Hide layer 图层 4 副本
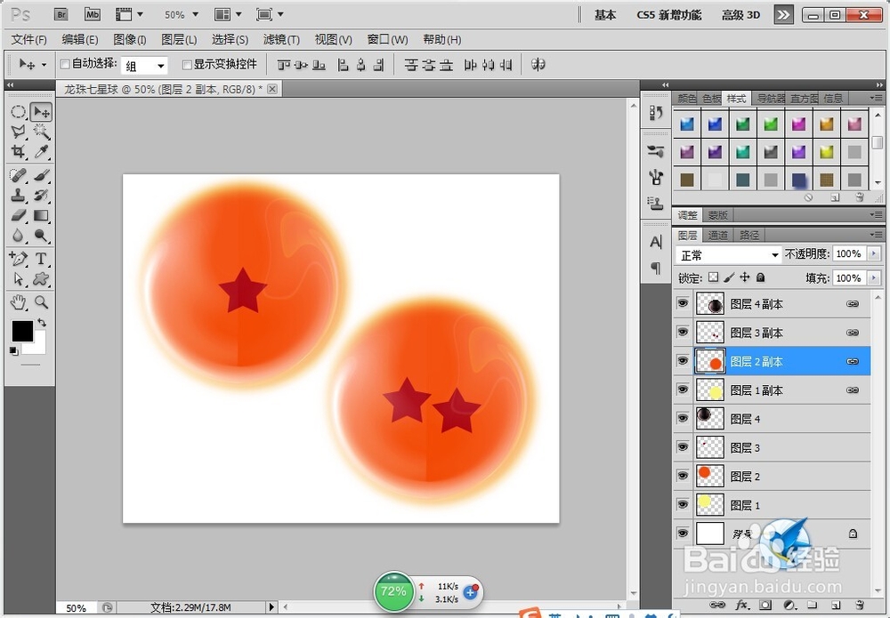 tap(683, 304)
